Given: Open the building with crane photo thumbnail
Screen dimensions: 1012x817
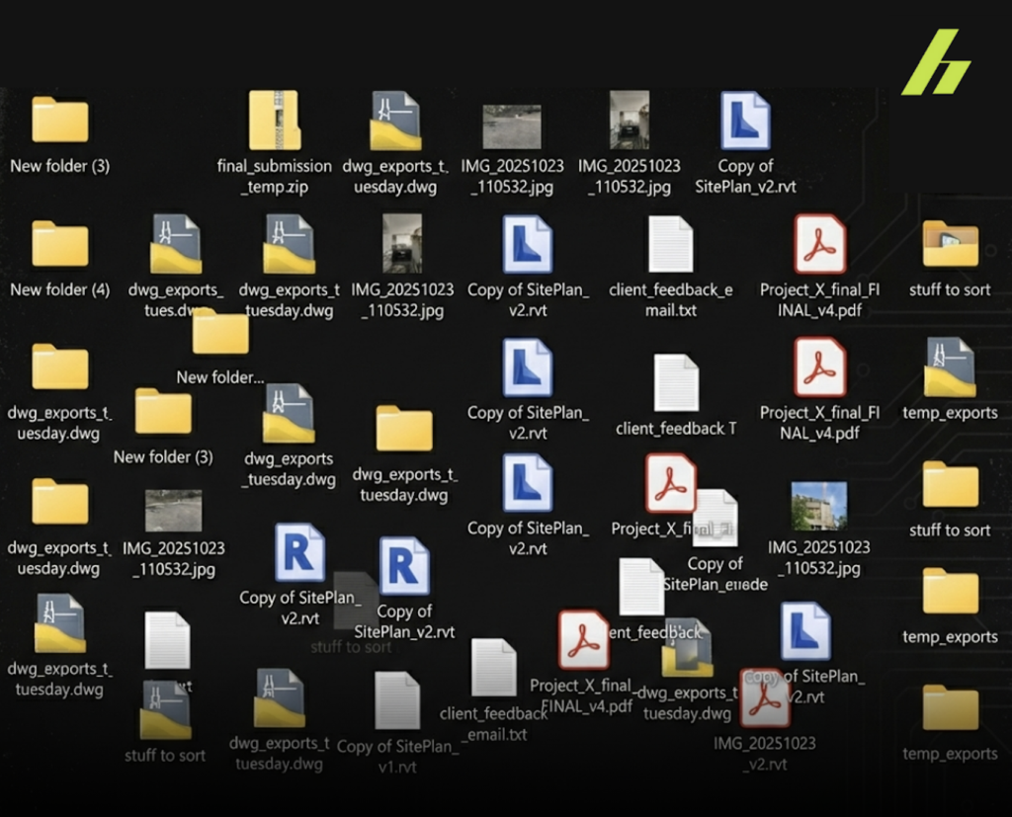Looking at the screenshot, I should coord(818,507).
